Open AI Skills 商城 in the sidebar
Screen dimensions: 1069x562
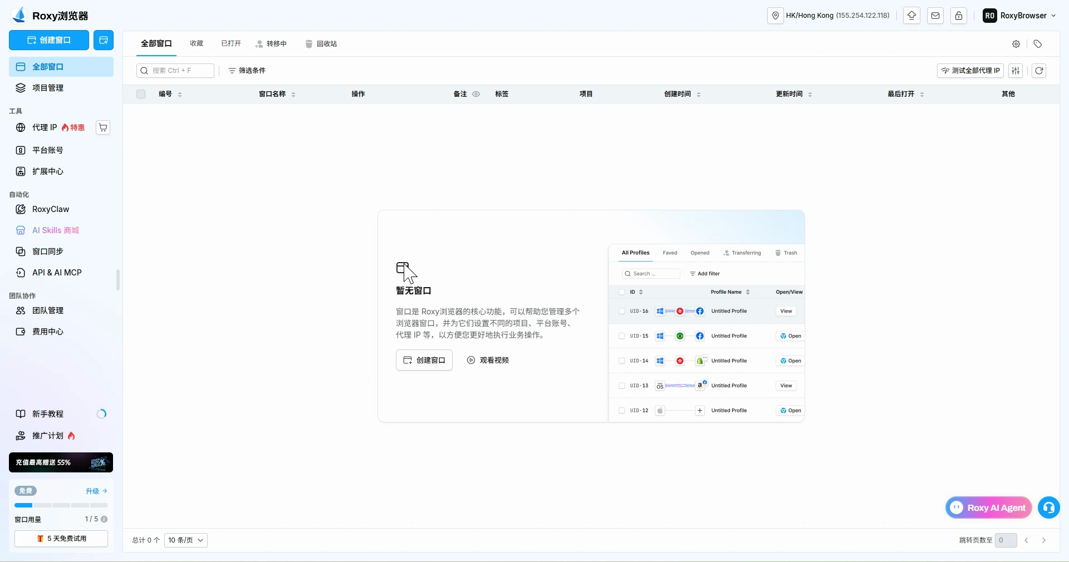click(61, 230)
